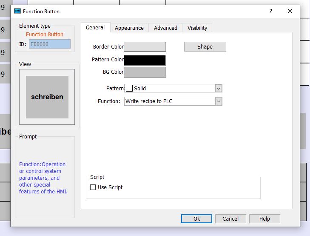
Task: Enable the Use Script checkbox
Action: pyautogui.click(x=93, y=187)
